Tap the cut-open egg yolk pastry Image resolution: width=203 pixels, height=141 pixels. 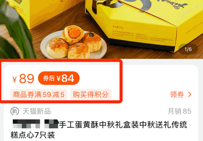[x=73, y=34]
